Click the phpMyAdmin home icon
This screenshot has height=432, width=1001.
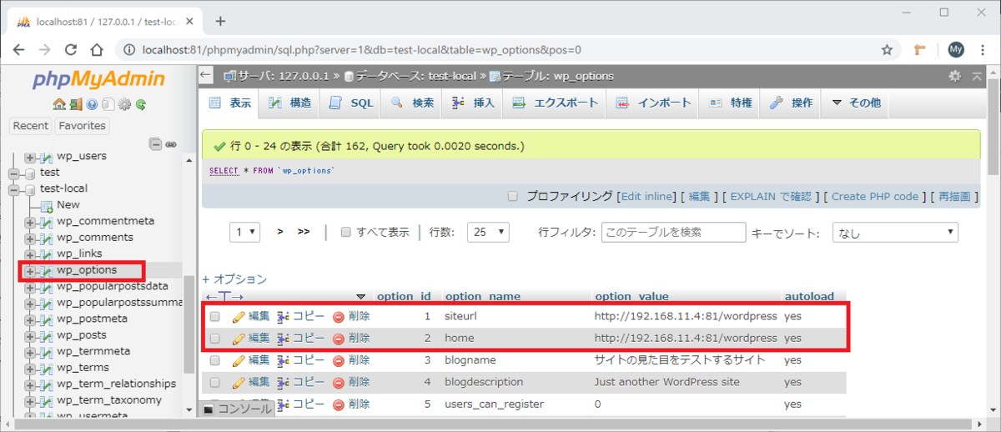(x=58, y=104)
